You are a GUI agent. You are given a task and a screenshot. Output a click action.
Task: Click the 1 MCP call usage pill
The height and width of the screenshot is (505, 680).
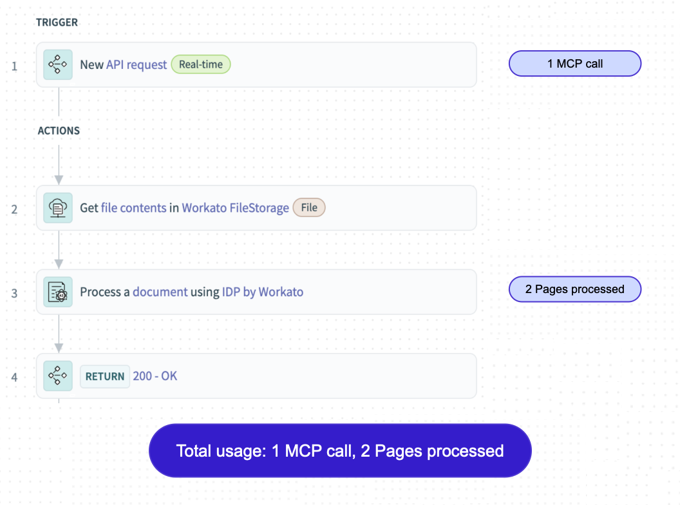(x=574, y=63)
